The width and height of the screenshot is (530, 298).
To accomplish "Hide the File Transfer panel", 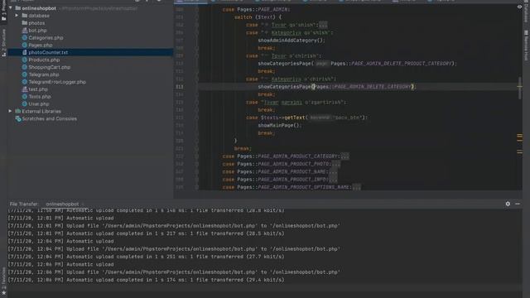I will click(518, 204).
